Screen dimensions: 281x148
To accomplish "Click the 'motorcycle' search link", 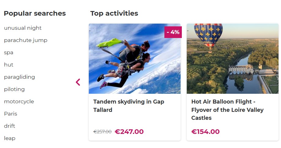I will (19, 101).
